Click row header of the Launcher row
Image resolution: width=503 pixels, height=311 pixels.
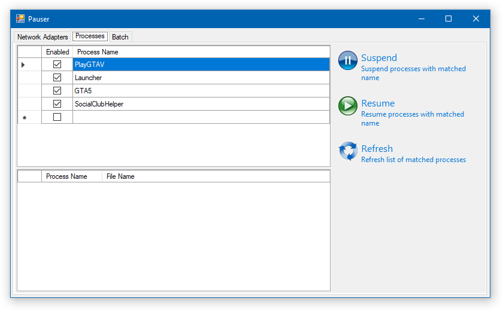pos(29,78)
